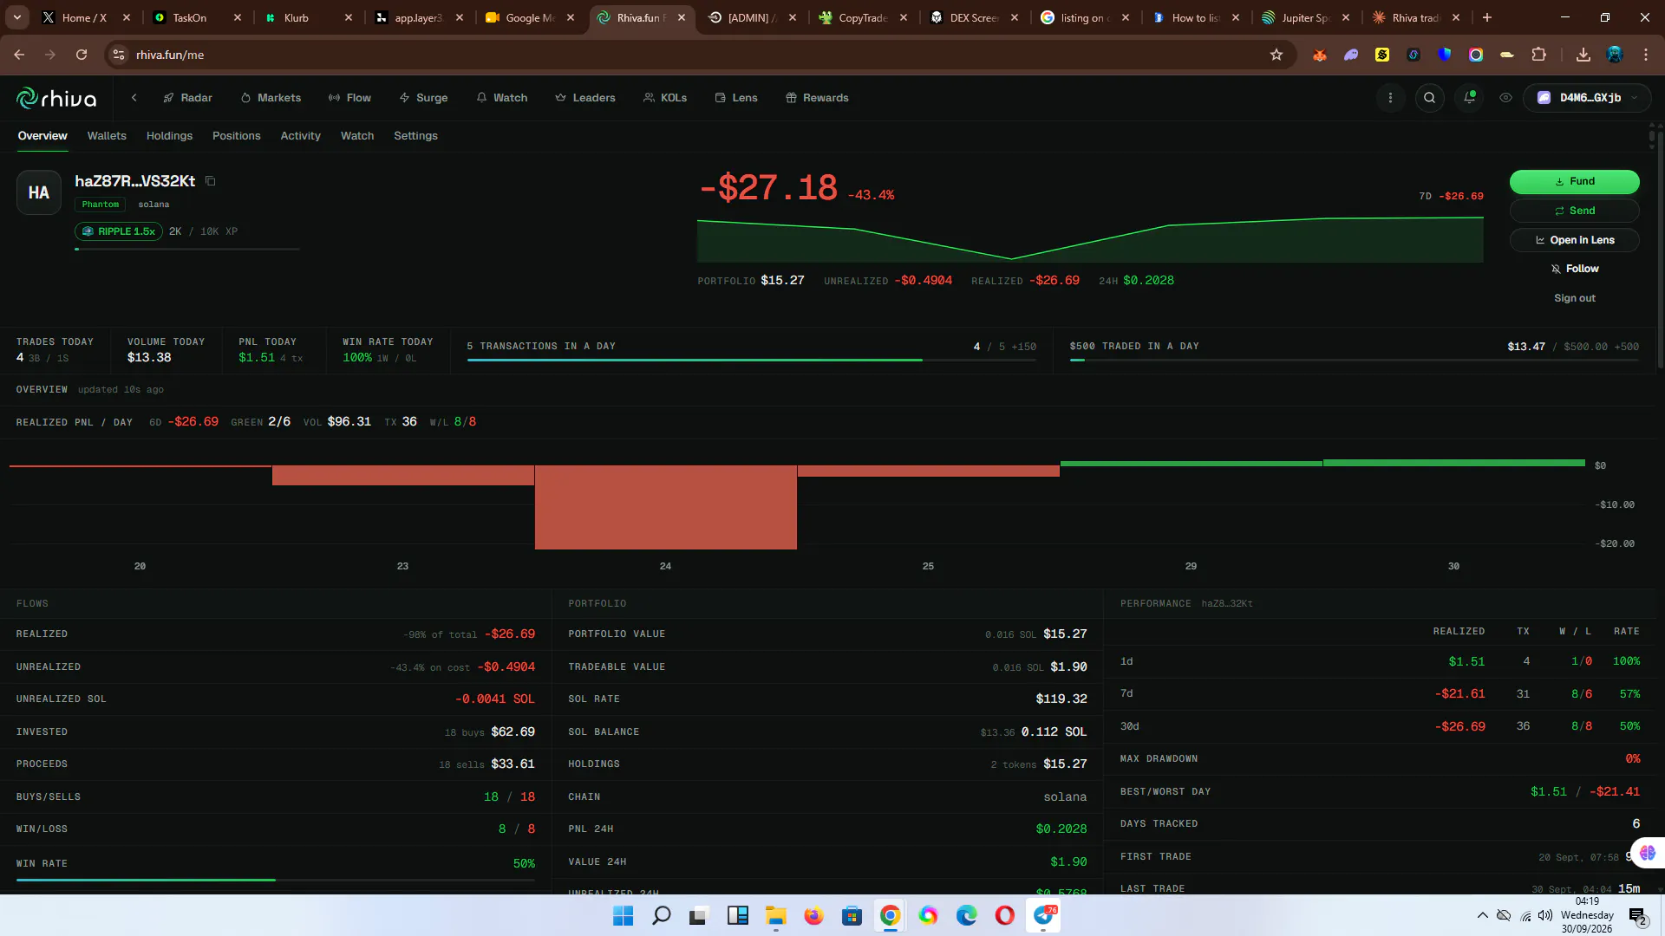Click the green Fund button
This screenshot has width=1665, height=936.
point(1574,181)
